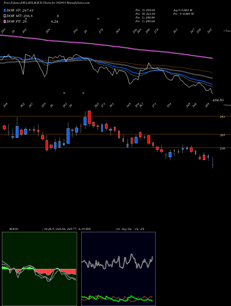
Task: Click the 'MACD:' indicator label
Action: [x=13, y=229]
